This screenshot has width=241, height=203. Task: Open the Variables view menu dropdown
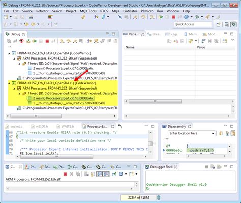(x=232, y=40)
